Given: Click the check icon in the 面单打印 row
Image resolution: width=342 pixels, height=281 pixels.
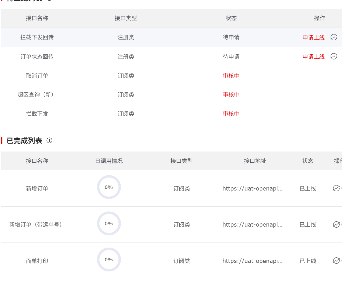Looking at the screenshot, I should (336, 261).
